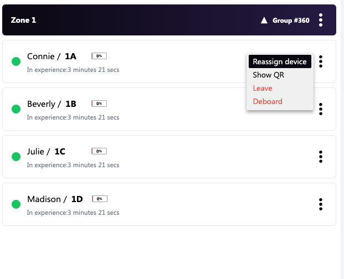
Task: Click the Group #360 label
Action: [291, 20]
